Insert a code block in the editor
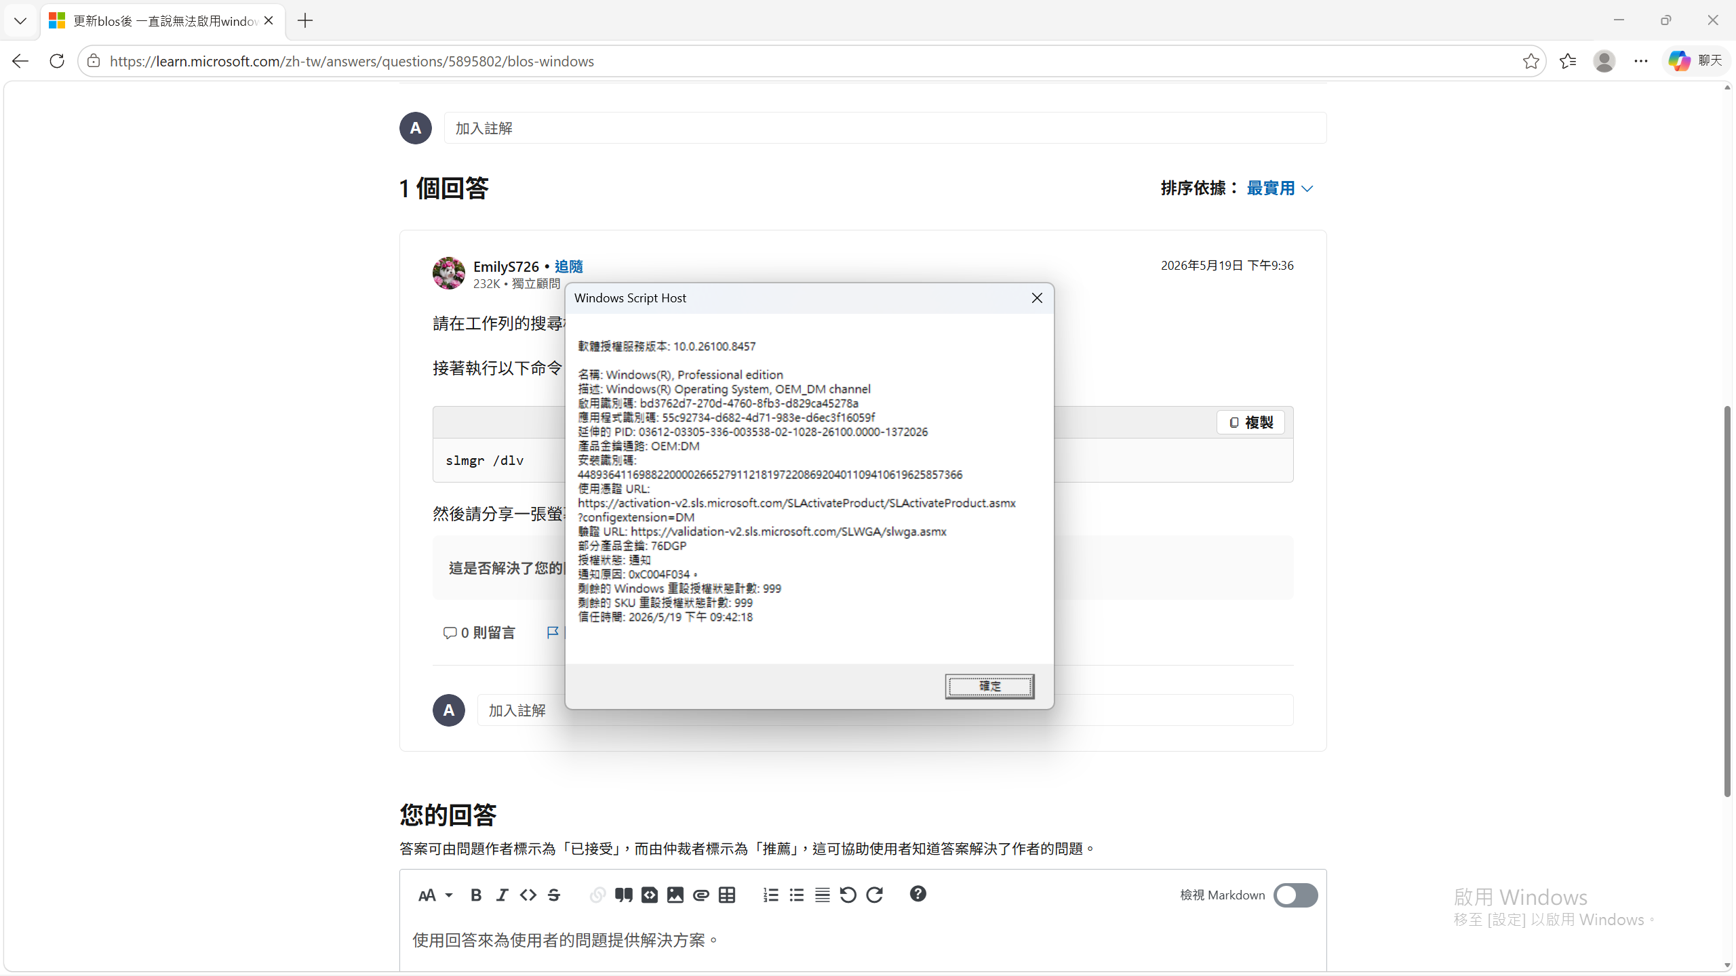 (x=650, y=895)
